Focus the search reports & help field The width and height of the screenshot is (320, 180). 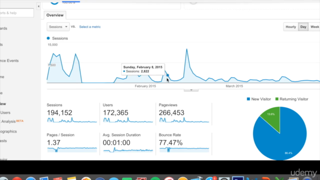click(x=16, y=13)
